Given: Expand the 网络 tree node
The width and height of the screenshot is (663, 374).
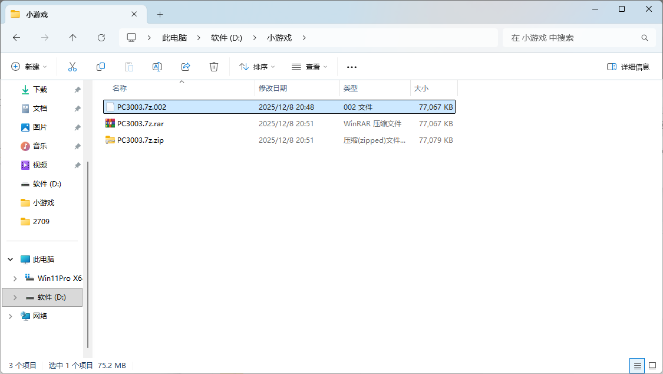Looking at the screenshot, I should 10,316.
